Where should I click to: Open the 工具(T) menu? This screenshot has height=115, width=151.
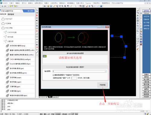pyautogui.click(x=11, y=3)
